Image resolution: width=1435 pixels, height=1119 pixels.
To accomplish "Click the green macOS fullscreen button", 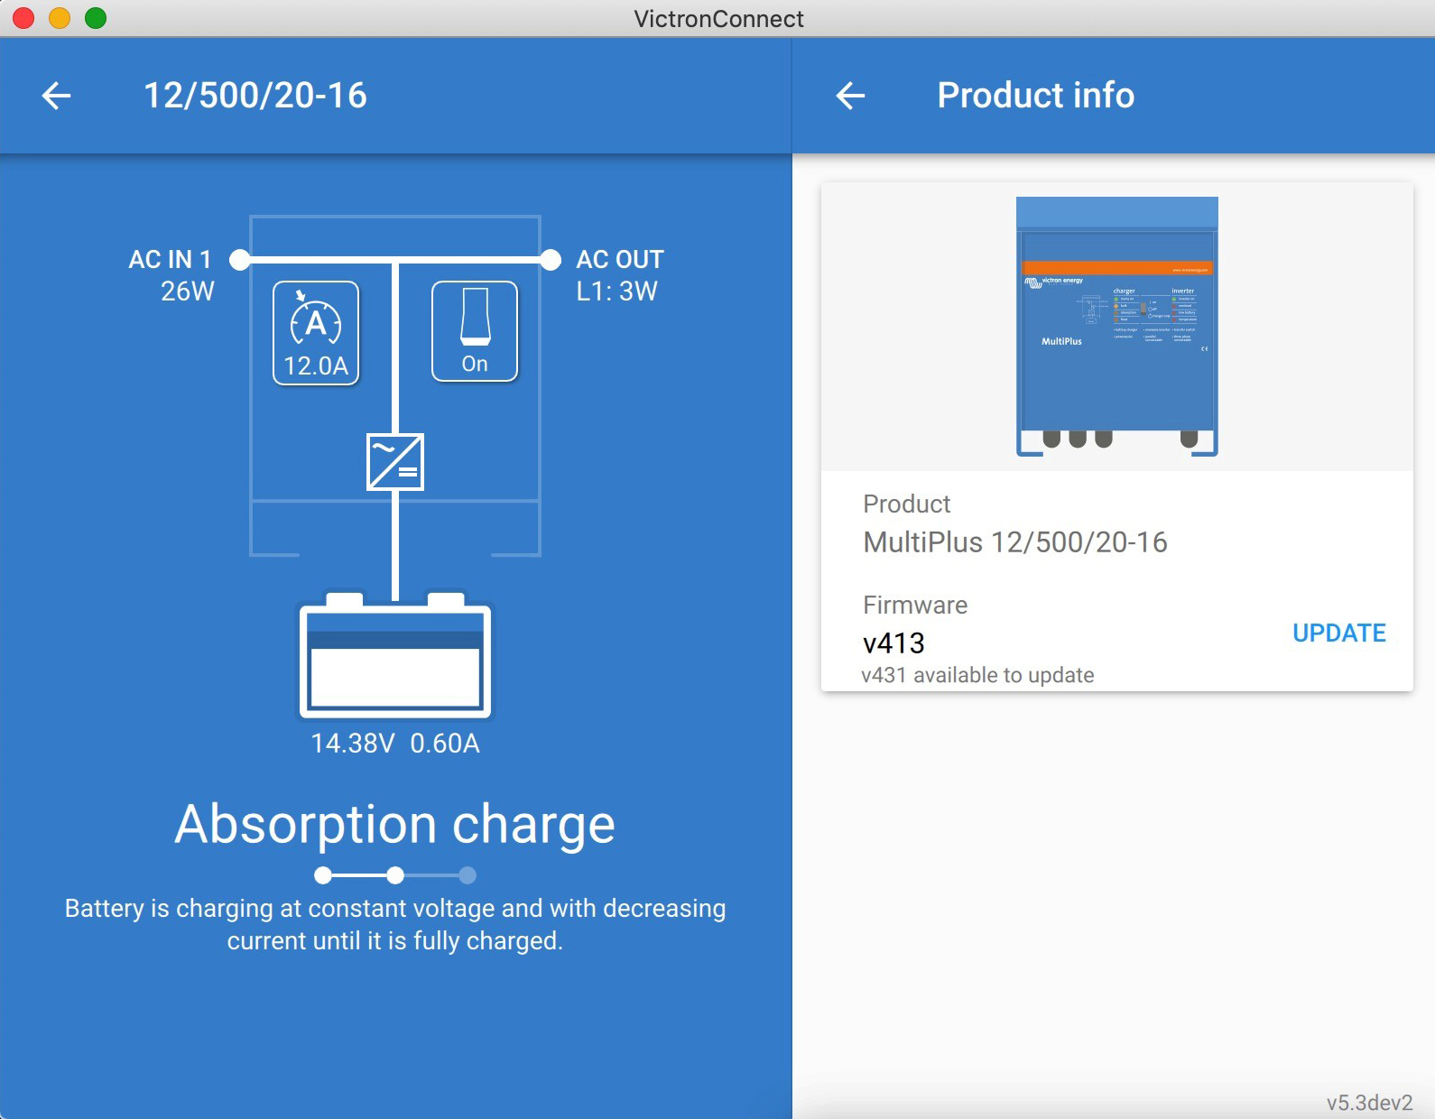I will point(96,18).
